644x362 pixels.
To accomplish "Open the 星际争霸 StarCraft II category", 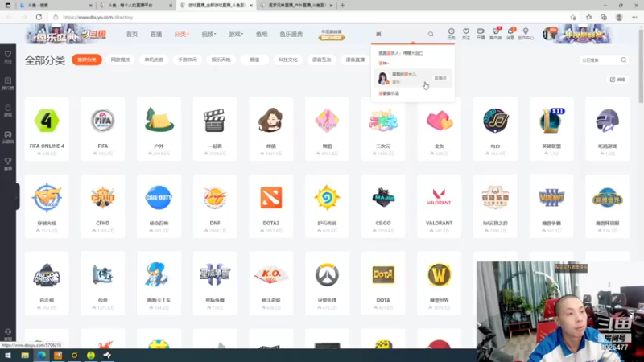I will click(x=215, y=283).
